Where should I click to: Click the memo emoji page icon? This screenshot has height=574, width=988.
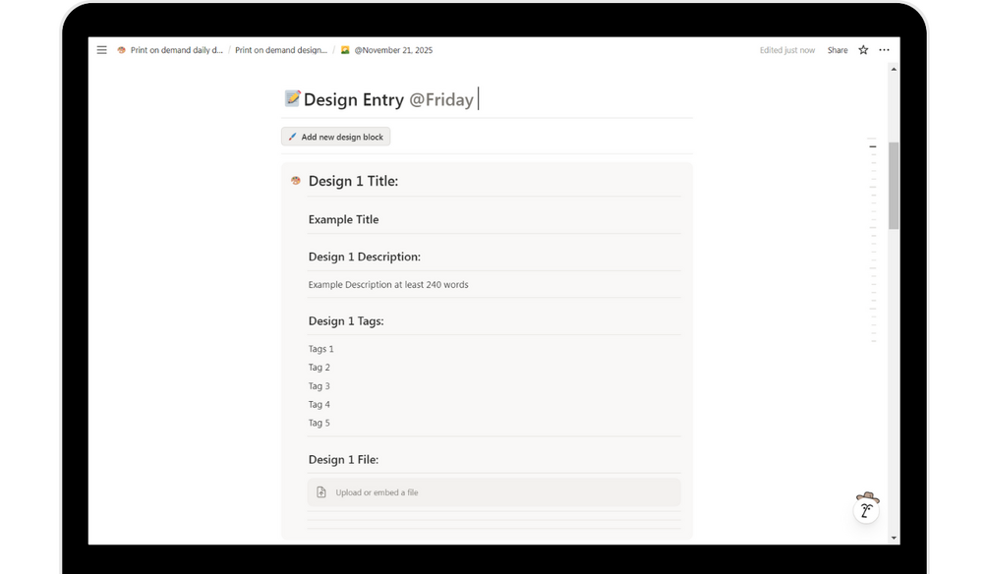pos(292,98)
